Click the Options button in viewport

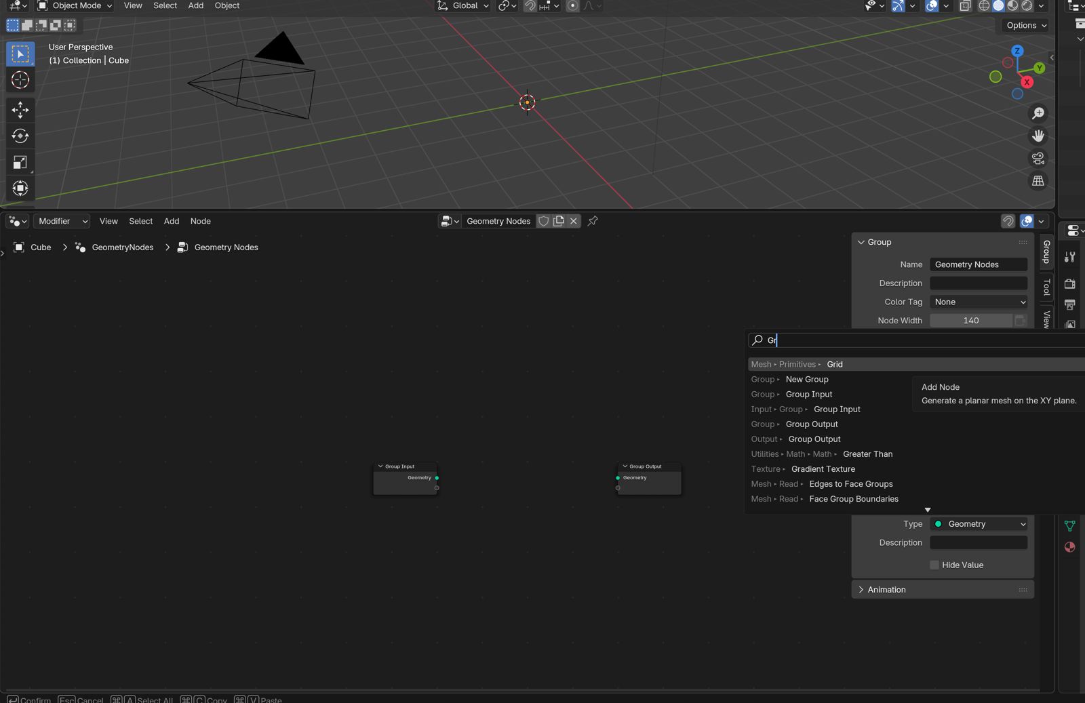coord(1026,26)
